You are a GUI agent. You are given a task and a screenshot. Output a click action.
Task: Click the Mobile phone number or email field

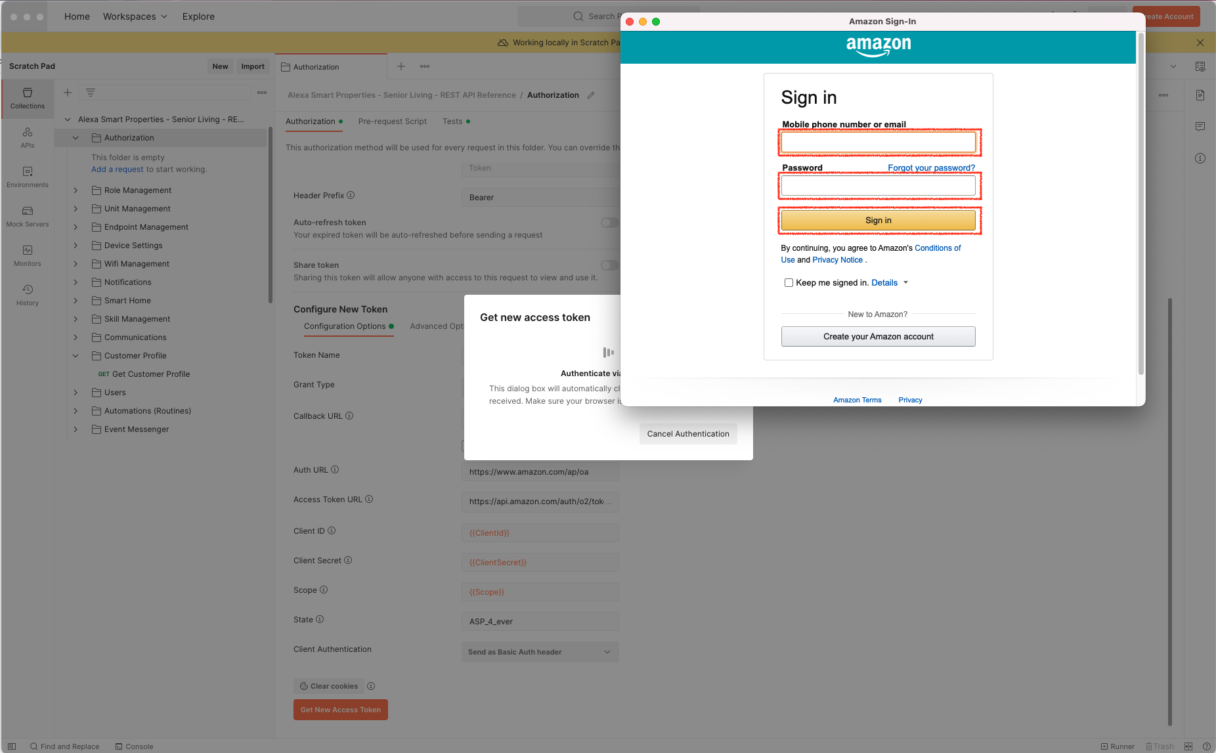tap(878, 142)
